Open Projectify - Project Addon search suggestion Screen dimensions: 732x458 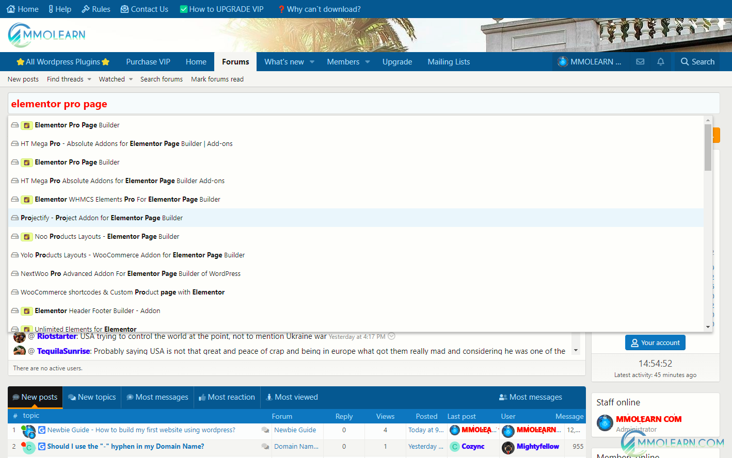[102, 218]
